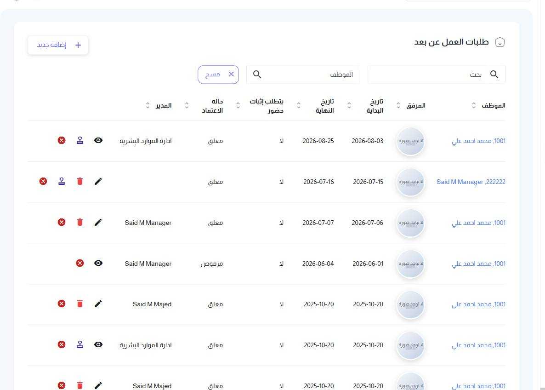Sort by تاريخ البداية arrows
The image size is (545, 390).
coord(349,105)
